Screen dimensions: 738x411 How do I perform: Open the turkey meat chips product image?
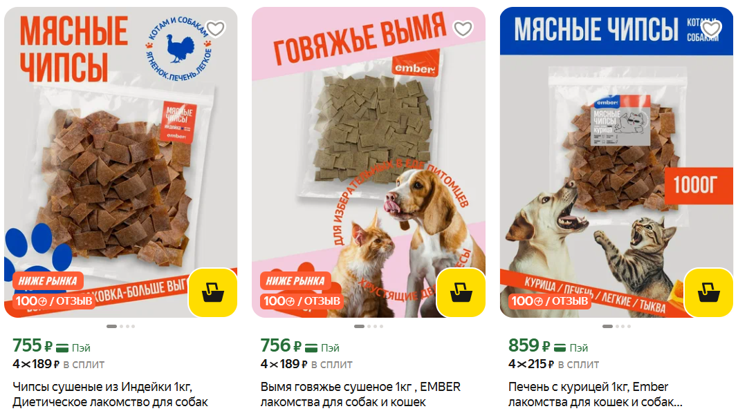pos(120,162)
